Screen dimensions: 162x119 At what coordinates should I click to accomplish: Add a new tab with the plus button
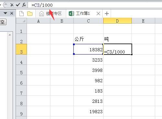point(107,14)
